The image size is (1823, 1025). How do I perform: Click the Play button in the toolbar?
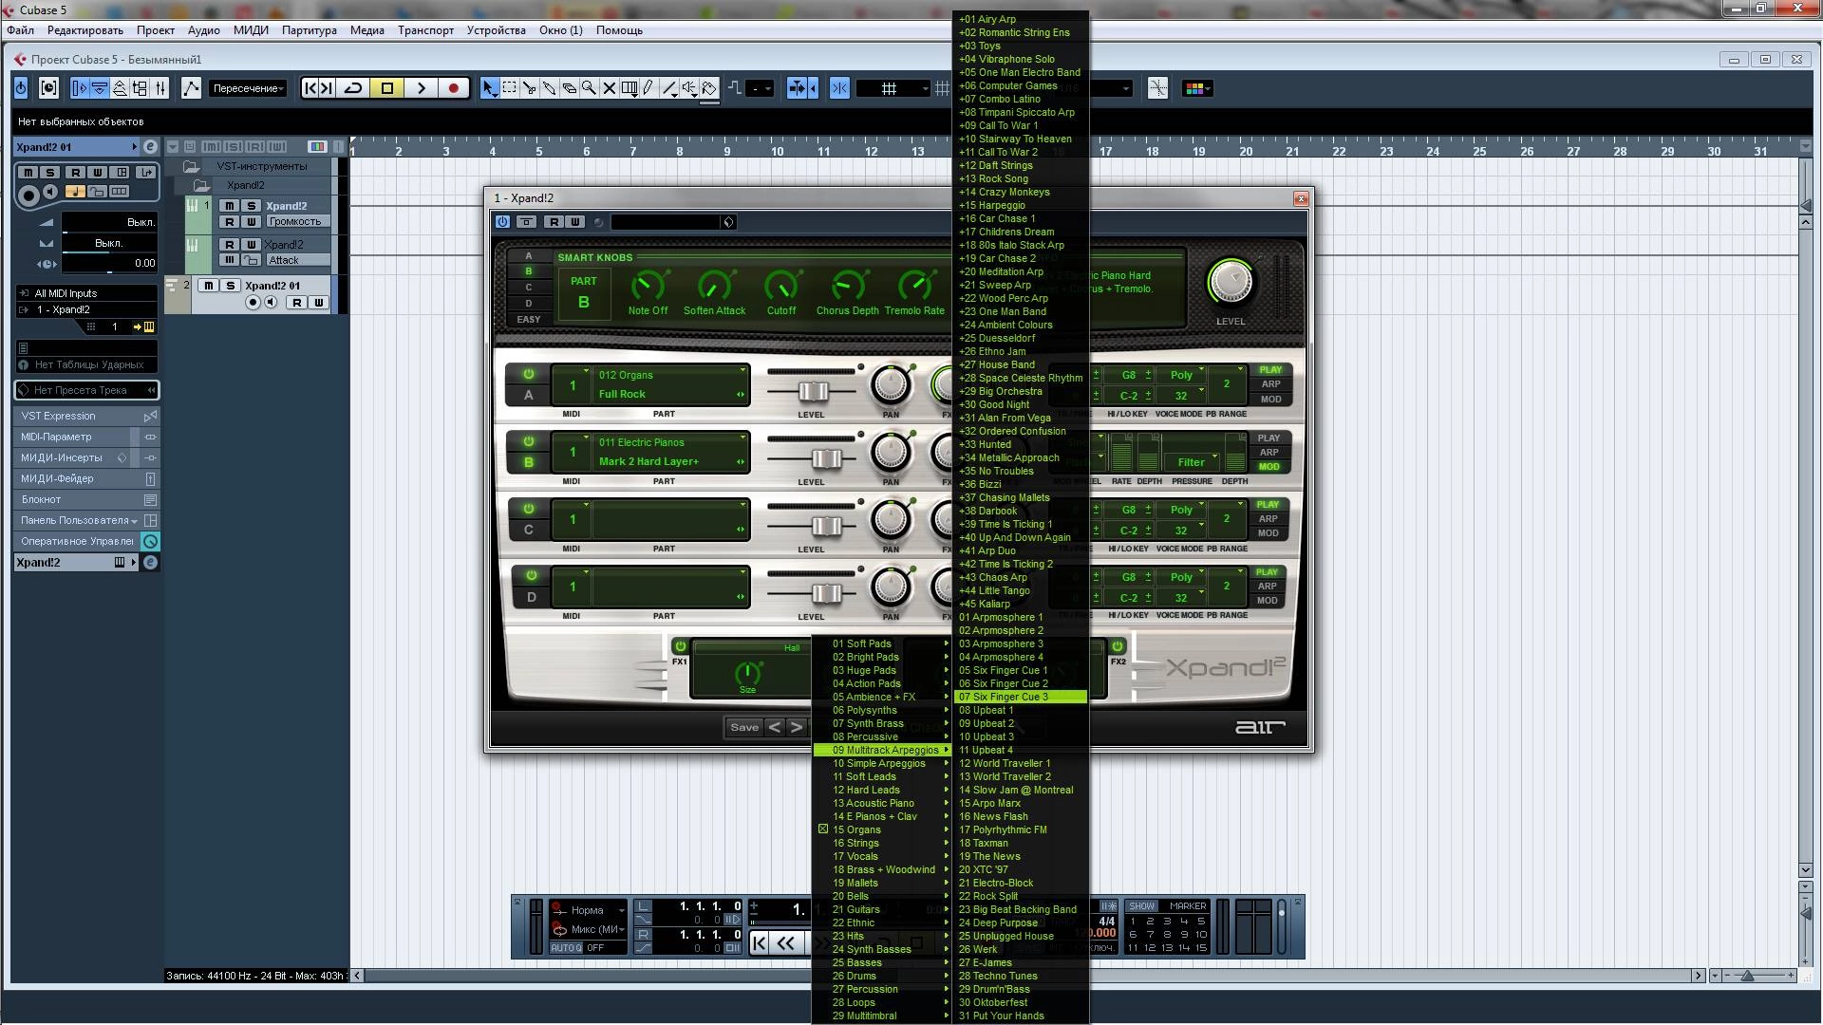pos(421,88)
